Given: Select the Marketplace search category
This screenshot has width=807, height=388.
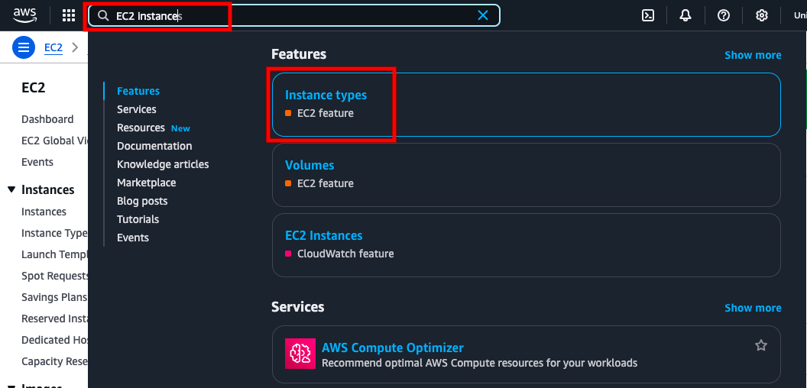Looking at the screenshot, I should [146, 183].
